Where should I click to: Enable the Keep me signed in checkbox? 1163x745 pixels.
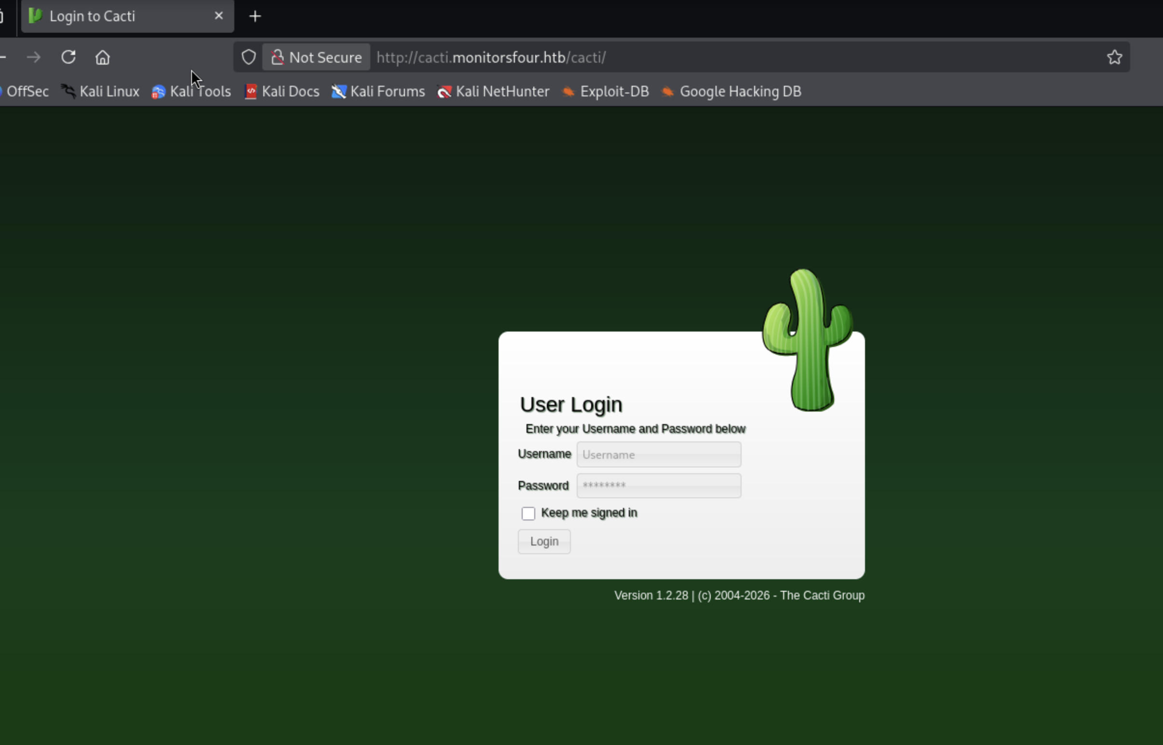(x=528, y=513)
